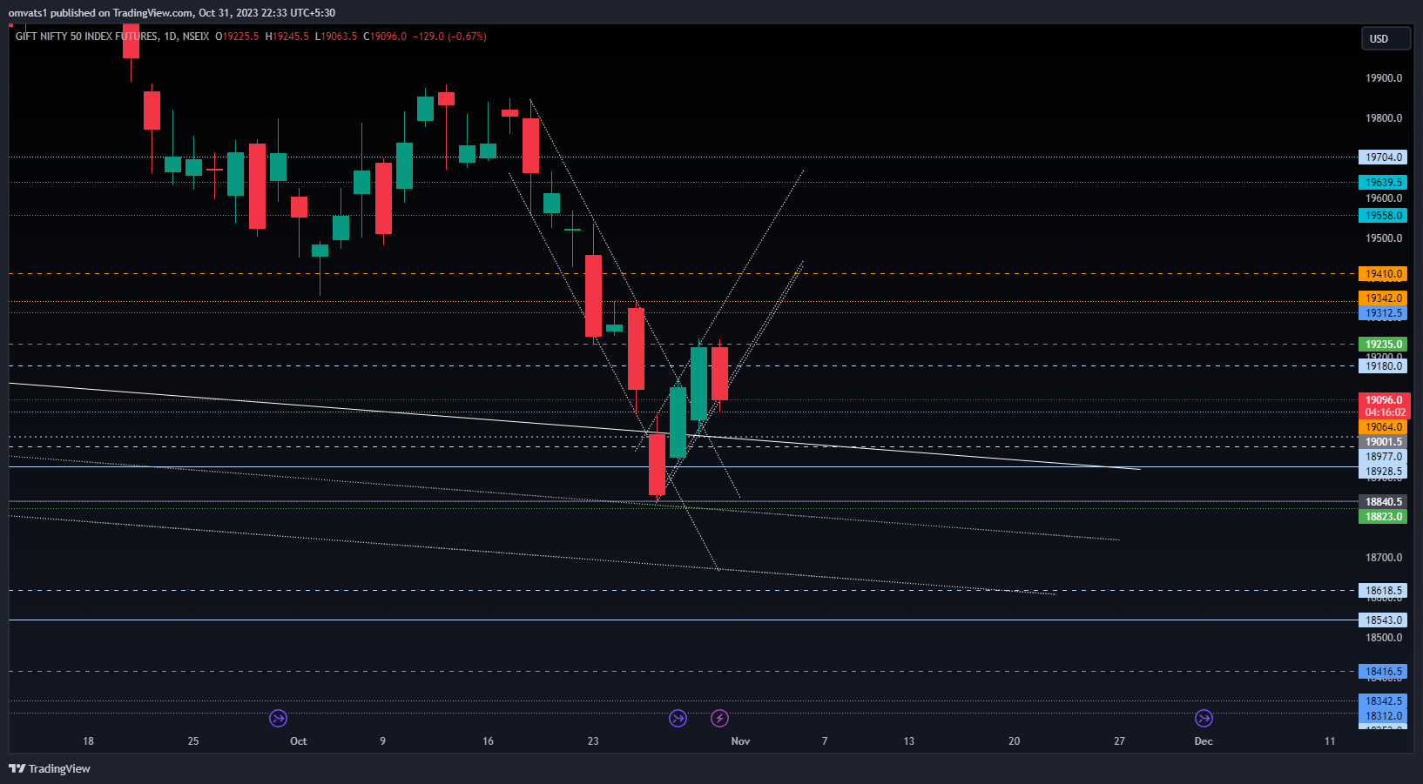This screenshot has width=1423, height=784.
Task: Click the 19639.5 price label
Action: click(x=1383, y=183)
